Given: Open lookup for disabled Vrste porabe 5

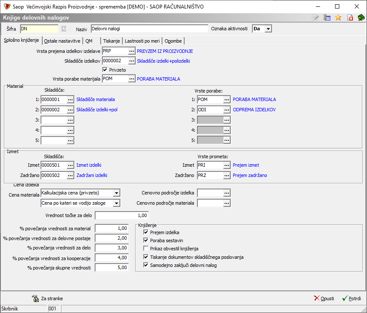Looking at the screenshot, I should click(x=227, y=140).
